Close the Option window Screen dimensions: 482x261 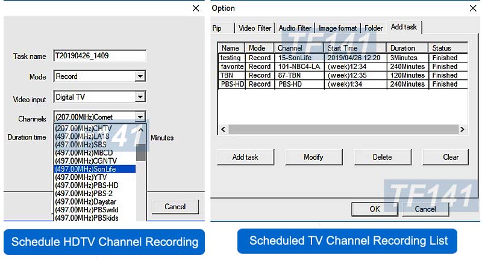pos(473,8)
